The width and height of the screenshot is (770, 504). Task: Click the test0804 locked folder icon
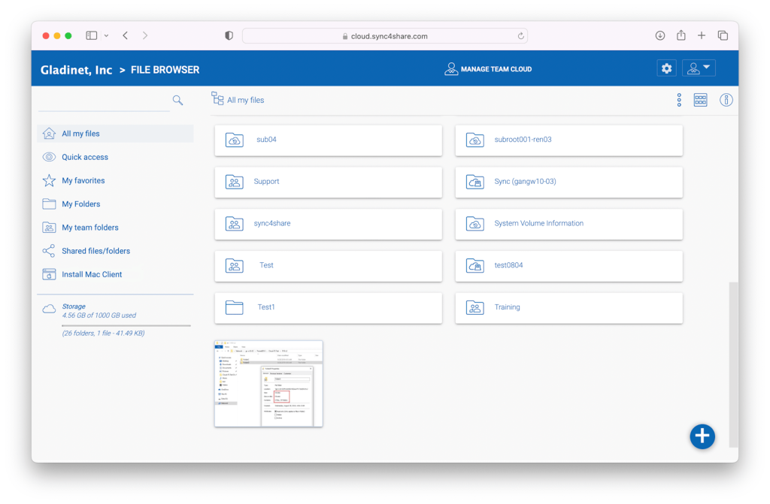(475, 265)
